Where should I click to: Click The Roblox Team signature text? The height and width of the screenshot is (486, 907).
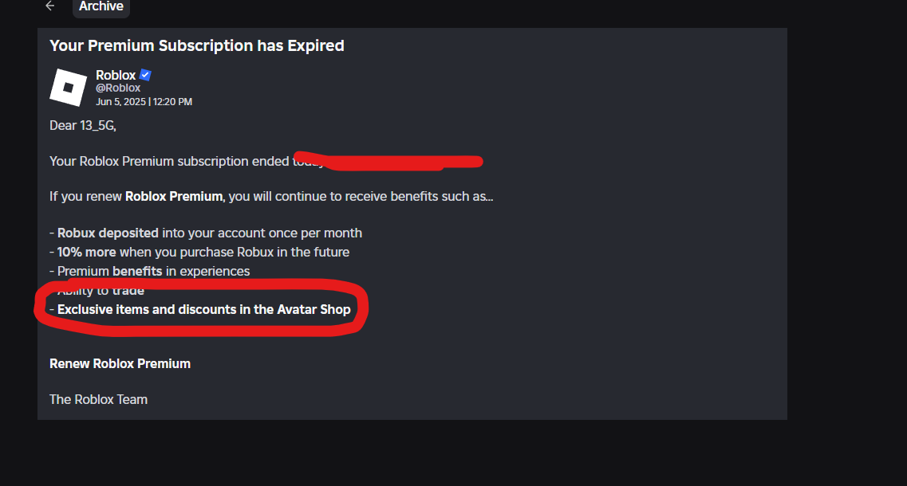tap(98, 399)
